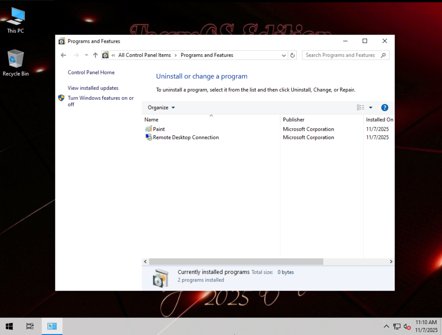The image size is (442, 335).
Task: Click the Paint palette icon
Action: [148, 129]
